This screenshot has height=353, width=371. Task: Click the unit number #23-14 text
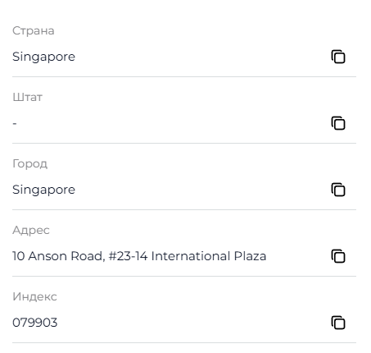click(x=128, y=256)
